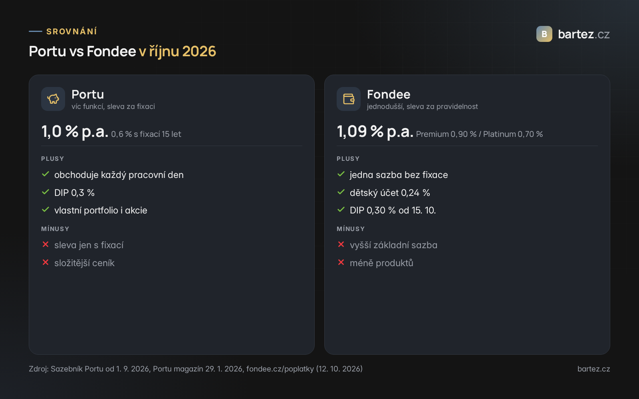Click the green checkmark beside 'dětský účet 0,24 %'
The width and height of the screenshot is (639, 399).
[x=341, y=192]
